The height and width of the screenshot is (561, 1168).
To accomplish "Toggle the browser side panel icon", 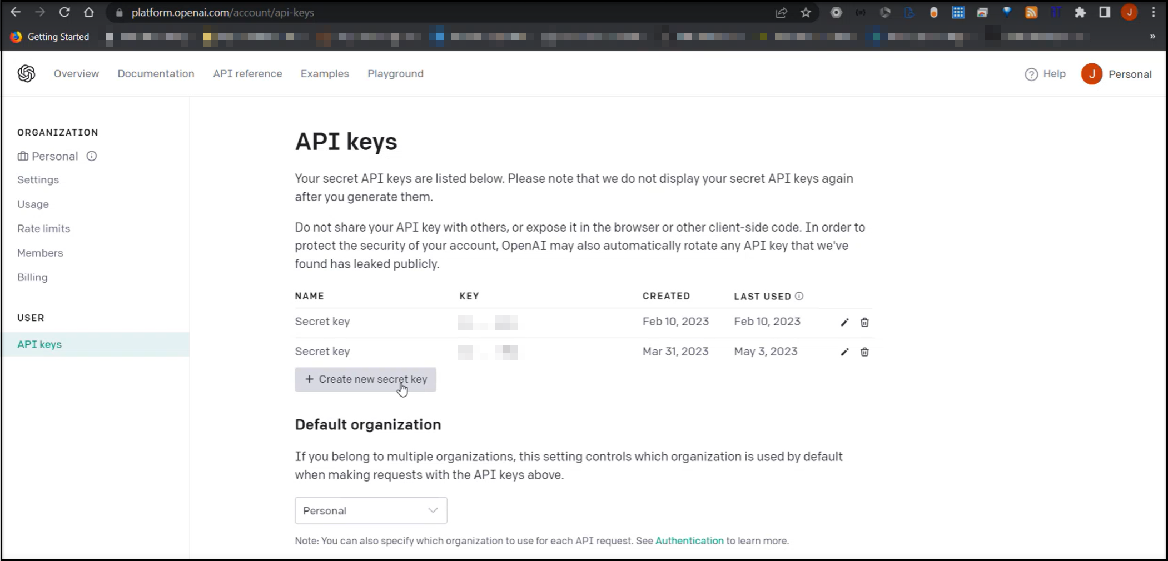I will coord(1105,12).
